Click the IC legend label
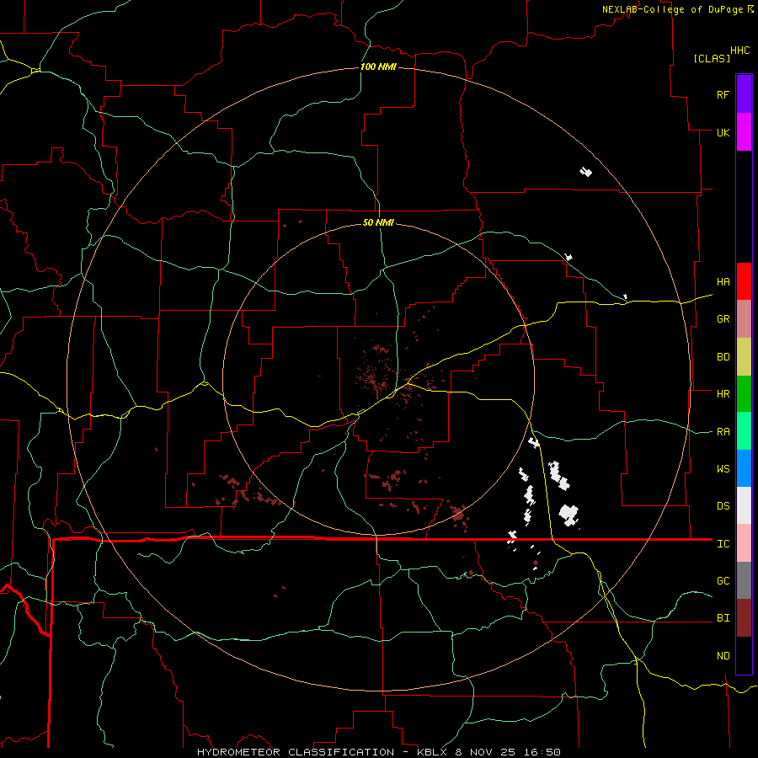 tap(723, 544)
